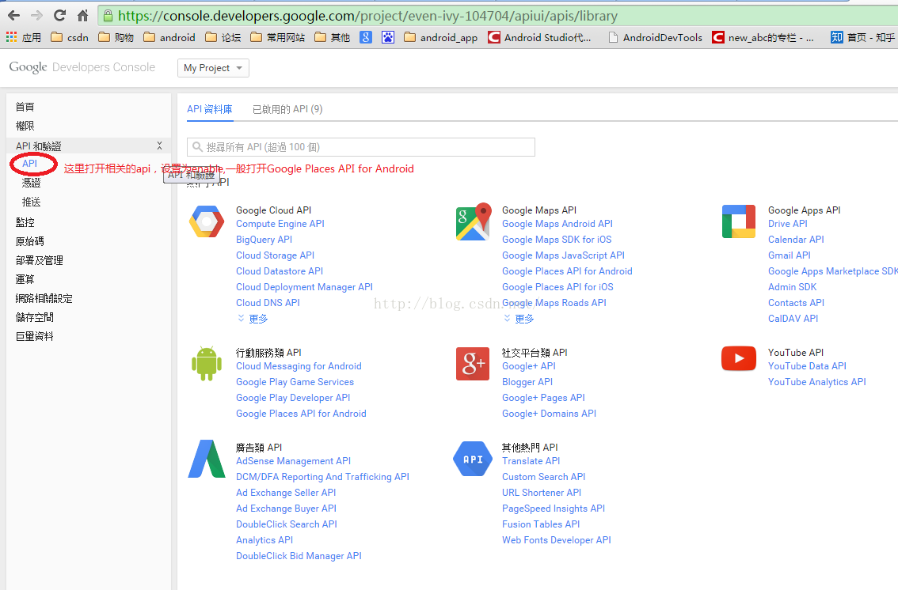Click the YouTube play icon
This screenshot has height=590, width=898.
tap(739, 358)
